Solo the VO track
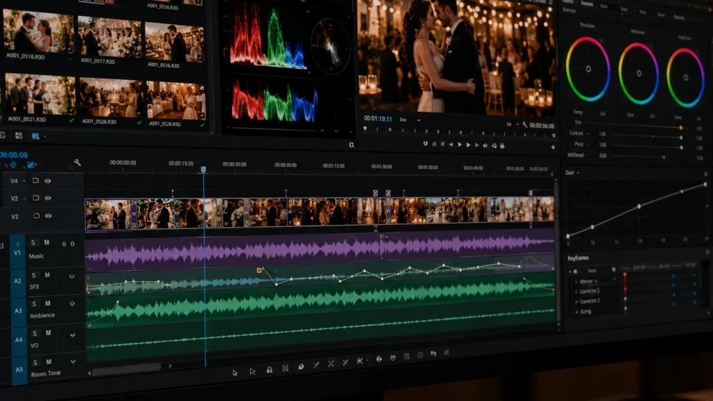 click(x=35, y=333)
